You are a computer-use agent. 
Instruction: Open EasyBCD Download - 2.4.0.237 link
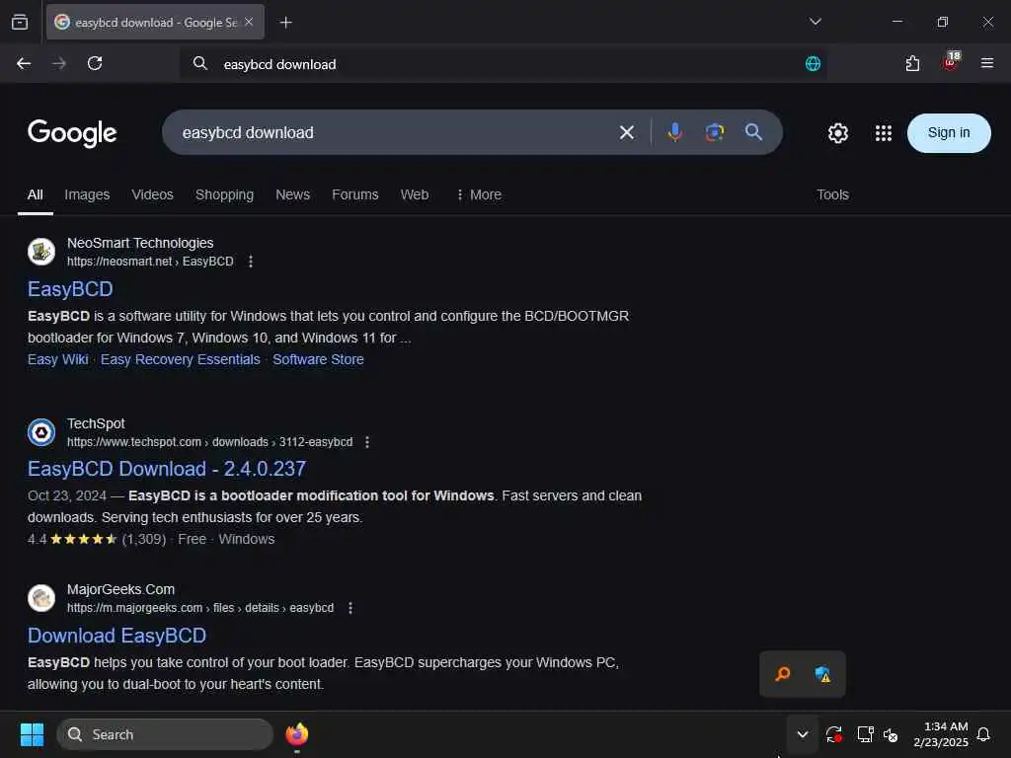(x=166, y=469)
